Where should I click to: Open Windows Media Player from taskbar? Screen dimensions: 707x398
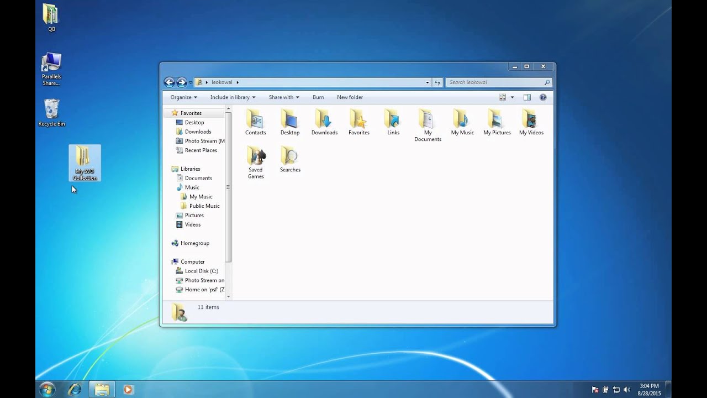pyautogui.click(x=128, y=389)
